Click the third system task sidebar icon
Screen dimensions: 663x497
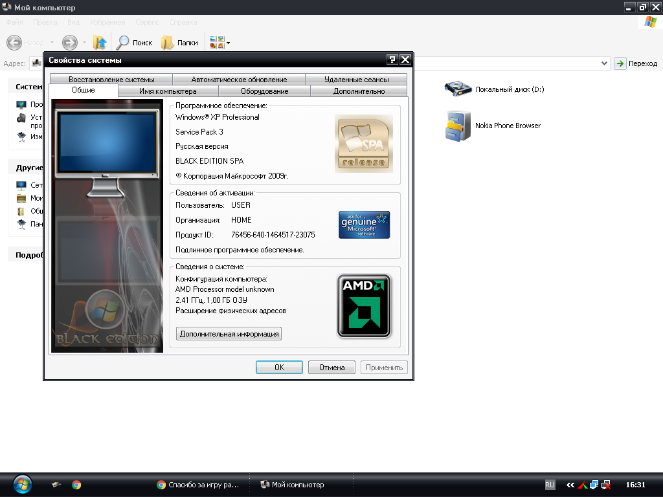click(21, 137)
